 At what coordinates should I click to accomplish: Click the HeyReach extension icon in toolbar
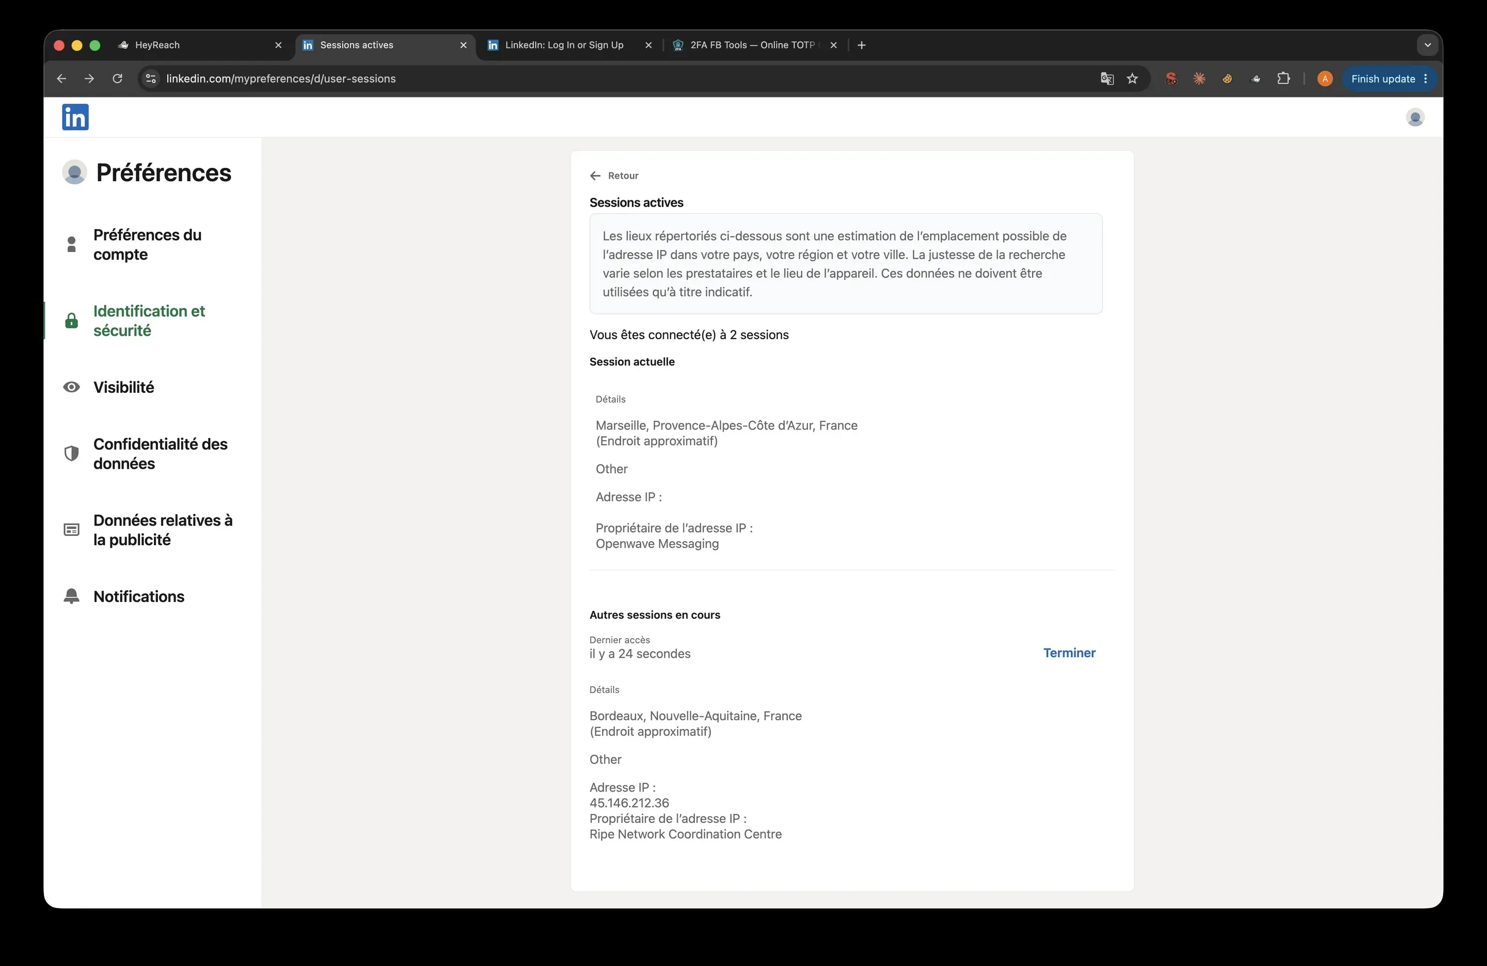pyautogui.click(x=1255, y=78)
